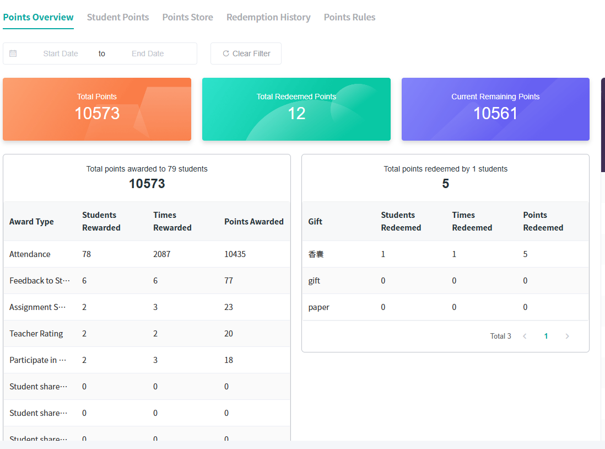View the Points Rules tab
605x449 pixels.
click(349, 17)
